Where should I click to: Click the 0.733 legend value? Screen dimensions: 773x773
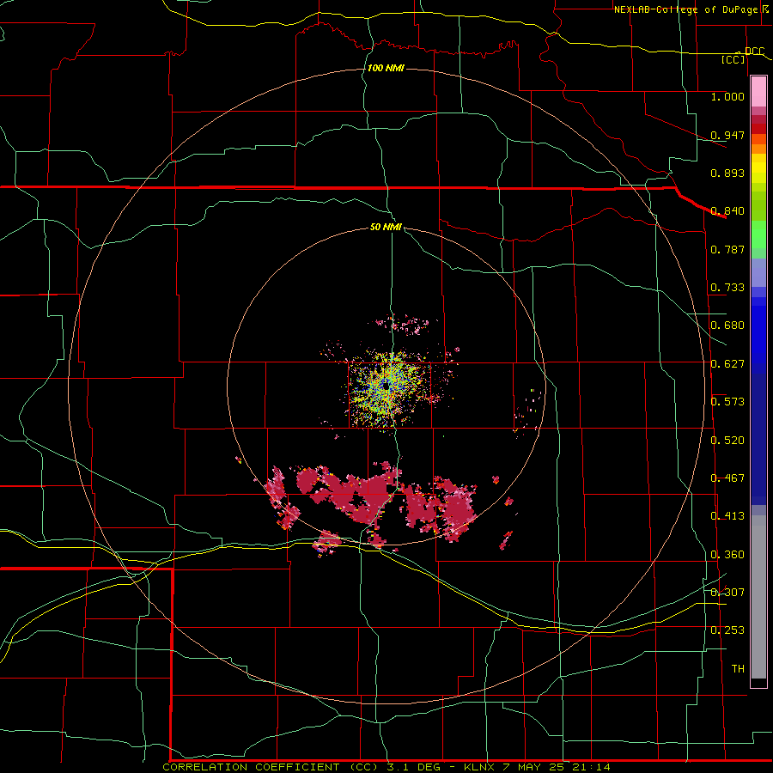(727, 288)
